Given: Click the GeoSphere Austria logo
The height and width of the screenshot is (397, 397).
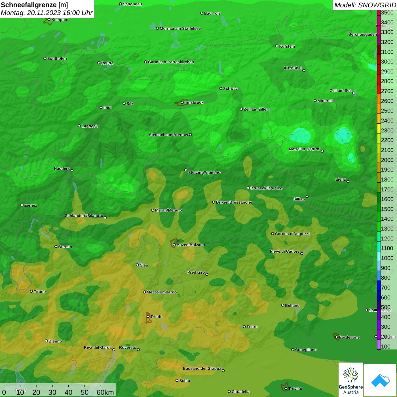Looking at the screenshot, I should (351, 379).
